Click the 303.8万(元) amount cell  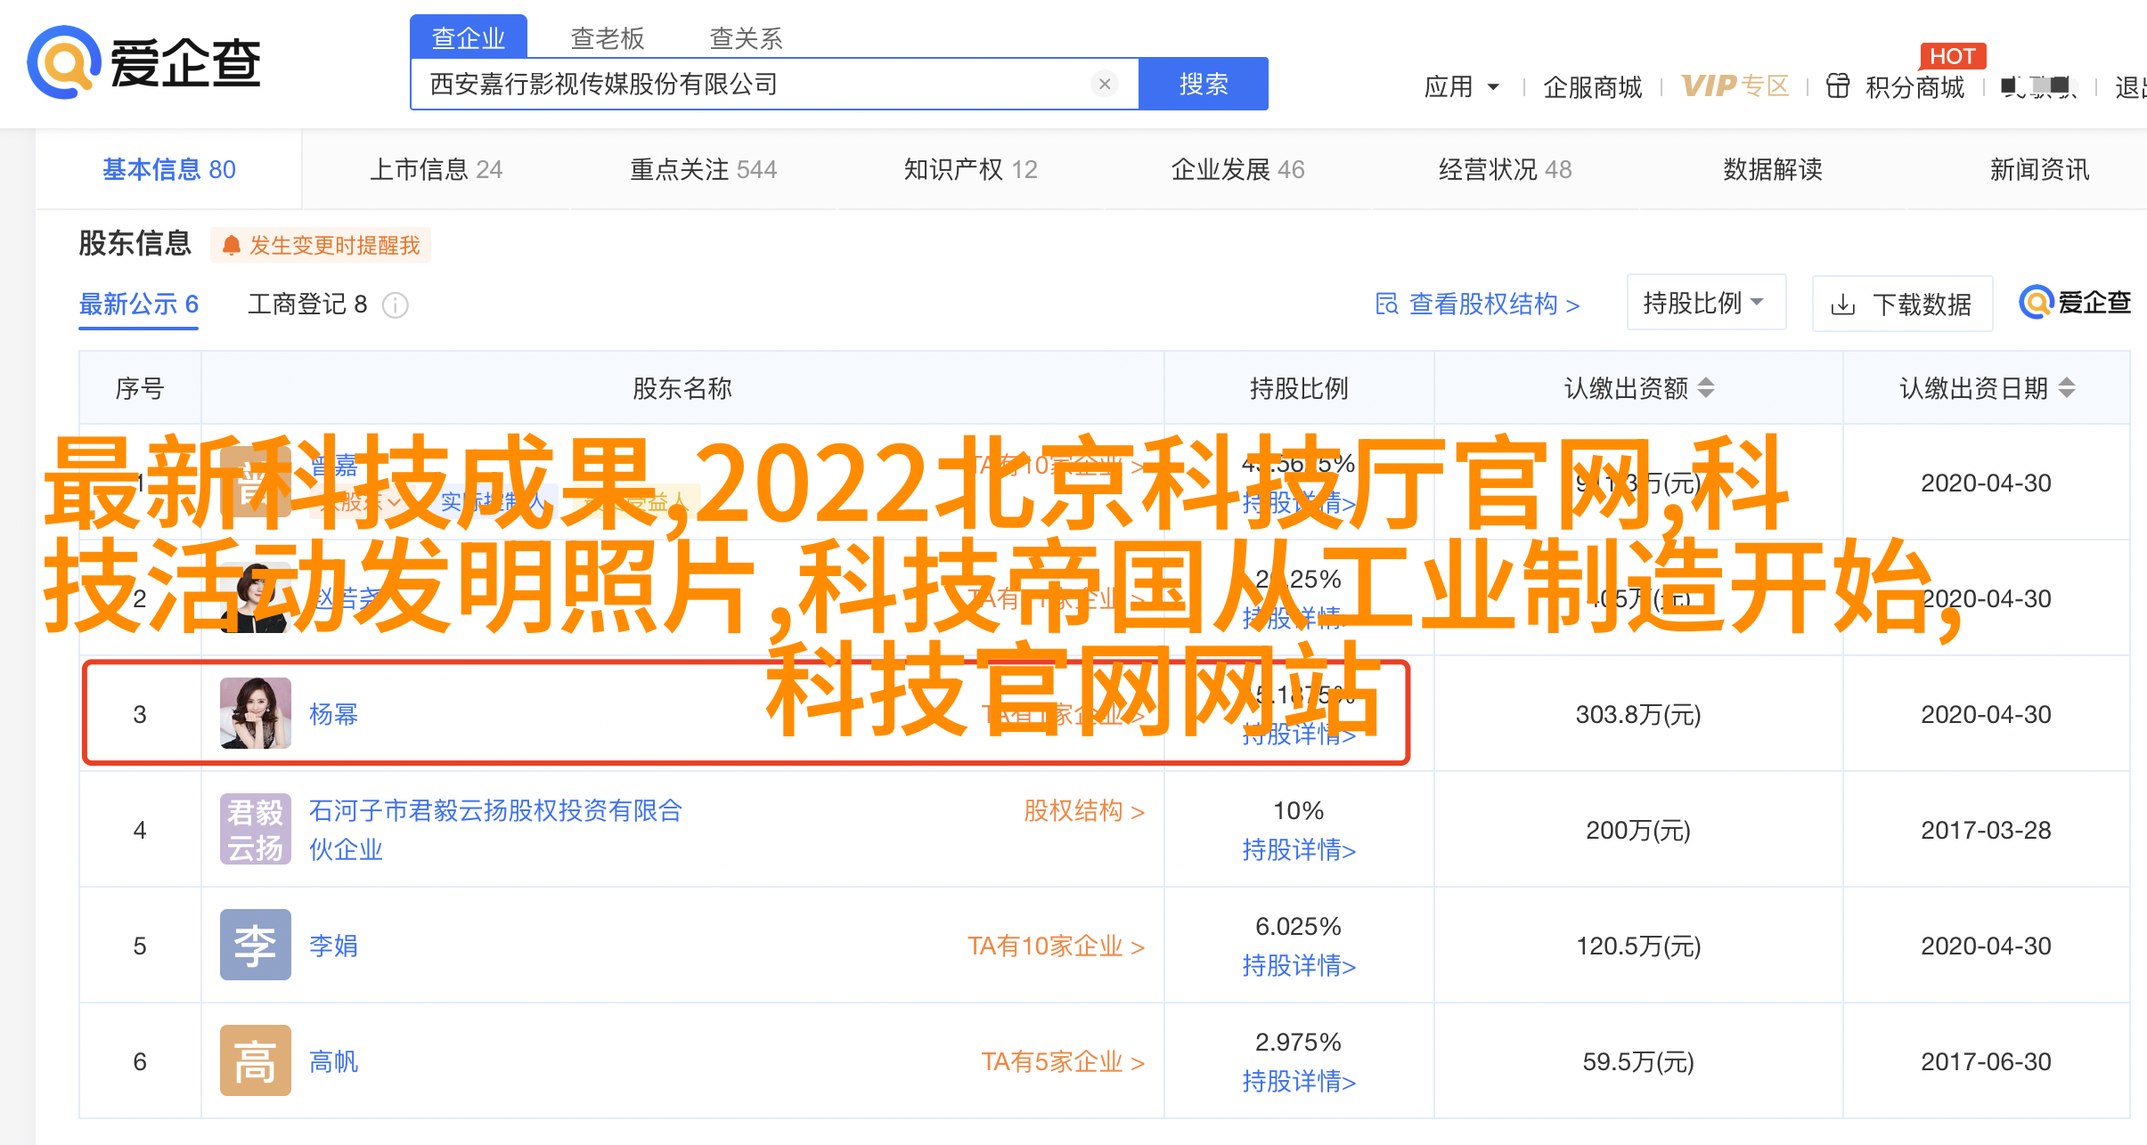[x=1638, y=714]
